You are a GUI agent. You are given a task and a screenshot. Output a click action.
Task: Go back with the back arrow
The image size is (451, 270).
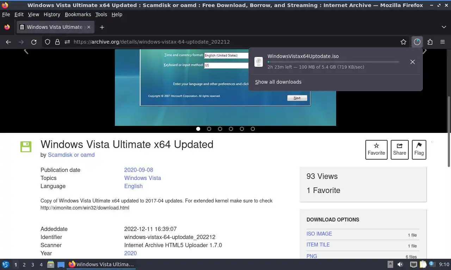click(8, 42)
